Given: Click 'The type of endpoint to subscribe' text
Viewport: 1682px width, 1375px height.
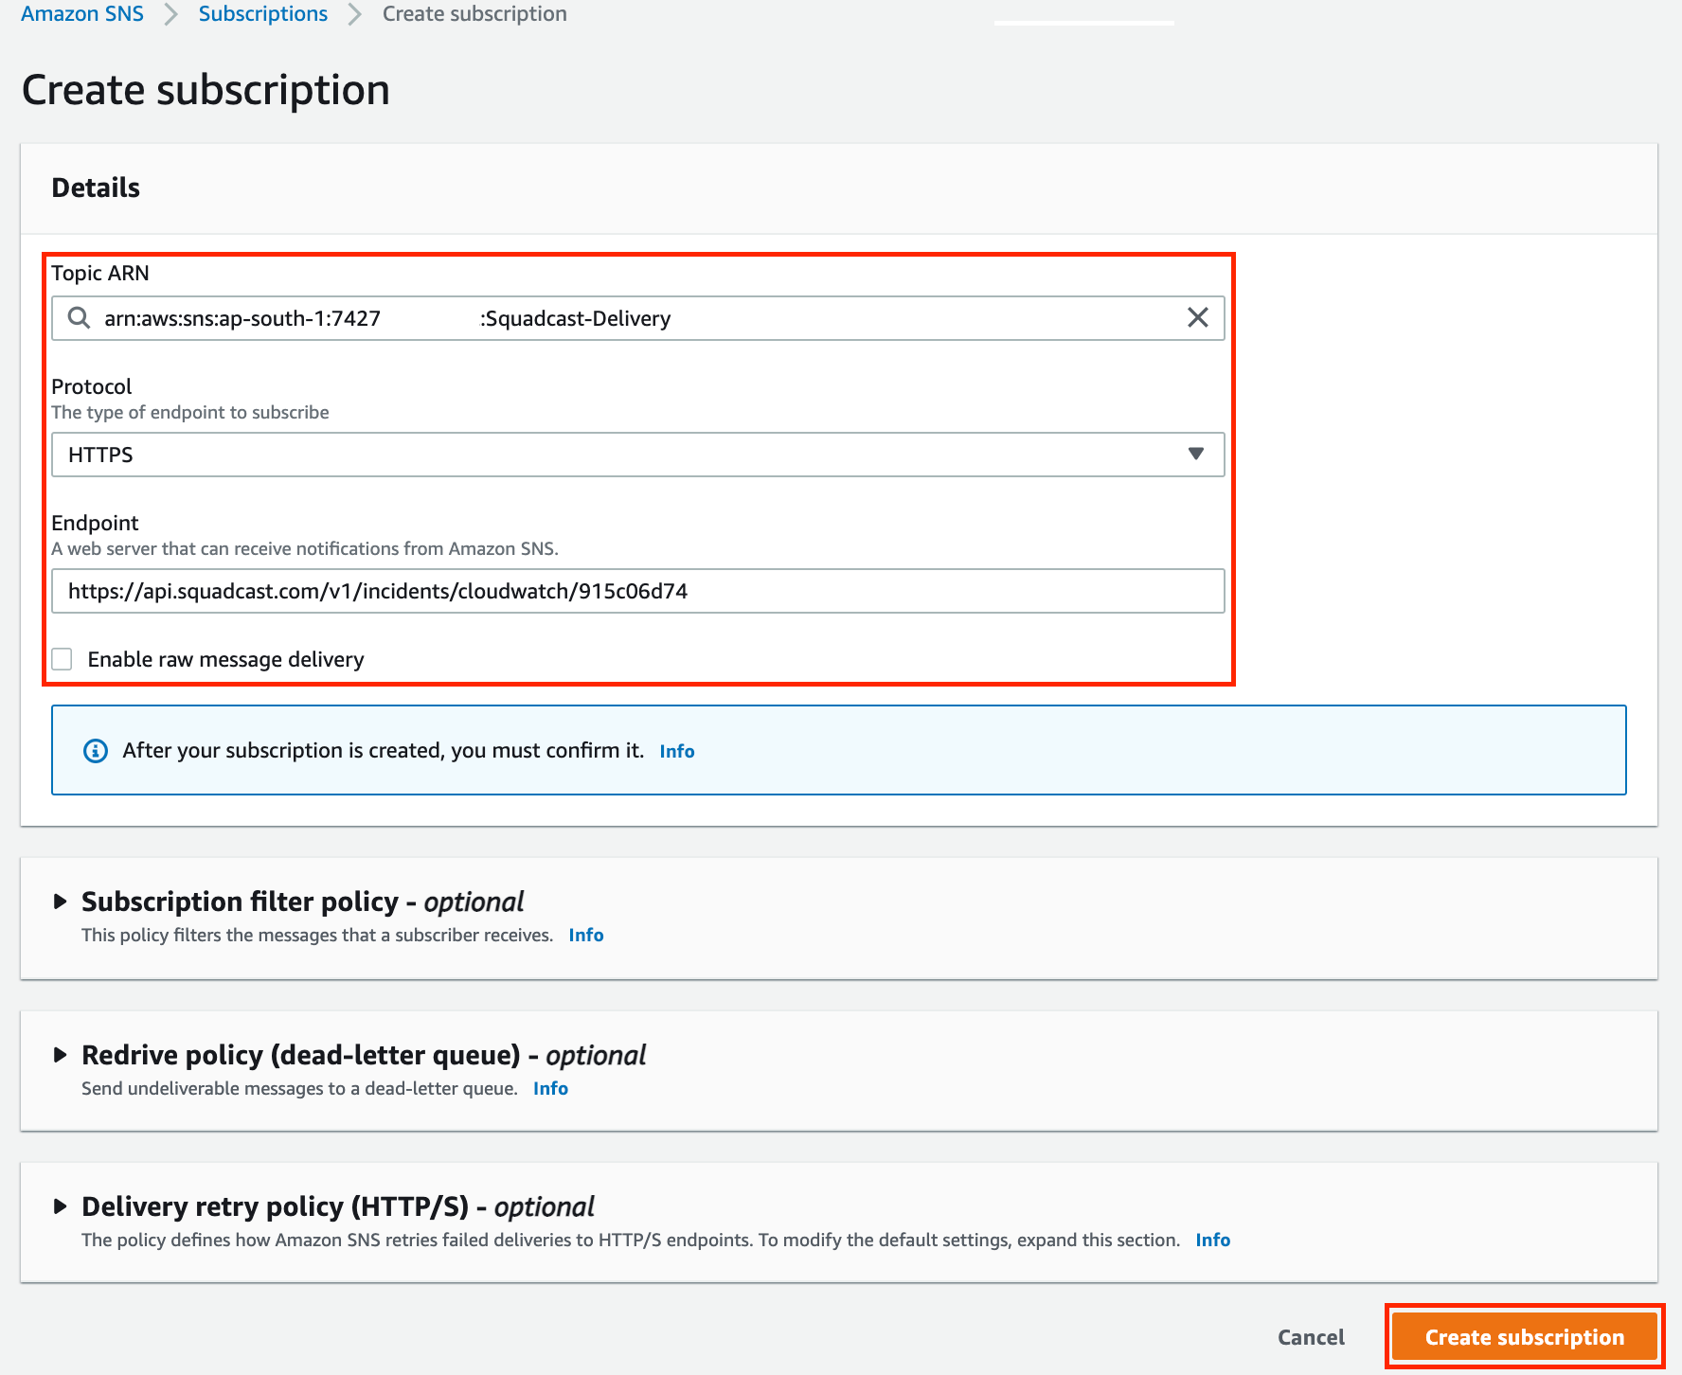Looking at the screenshot, I should pyautogui.click(x=190, y=412).
